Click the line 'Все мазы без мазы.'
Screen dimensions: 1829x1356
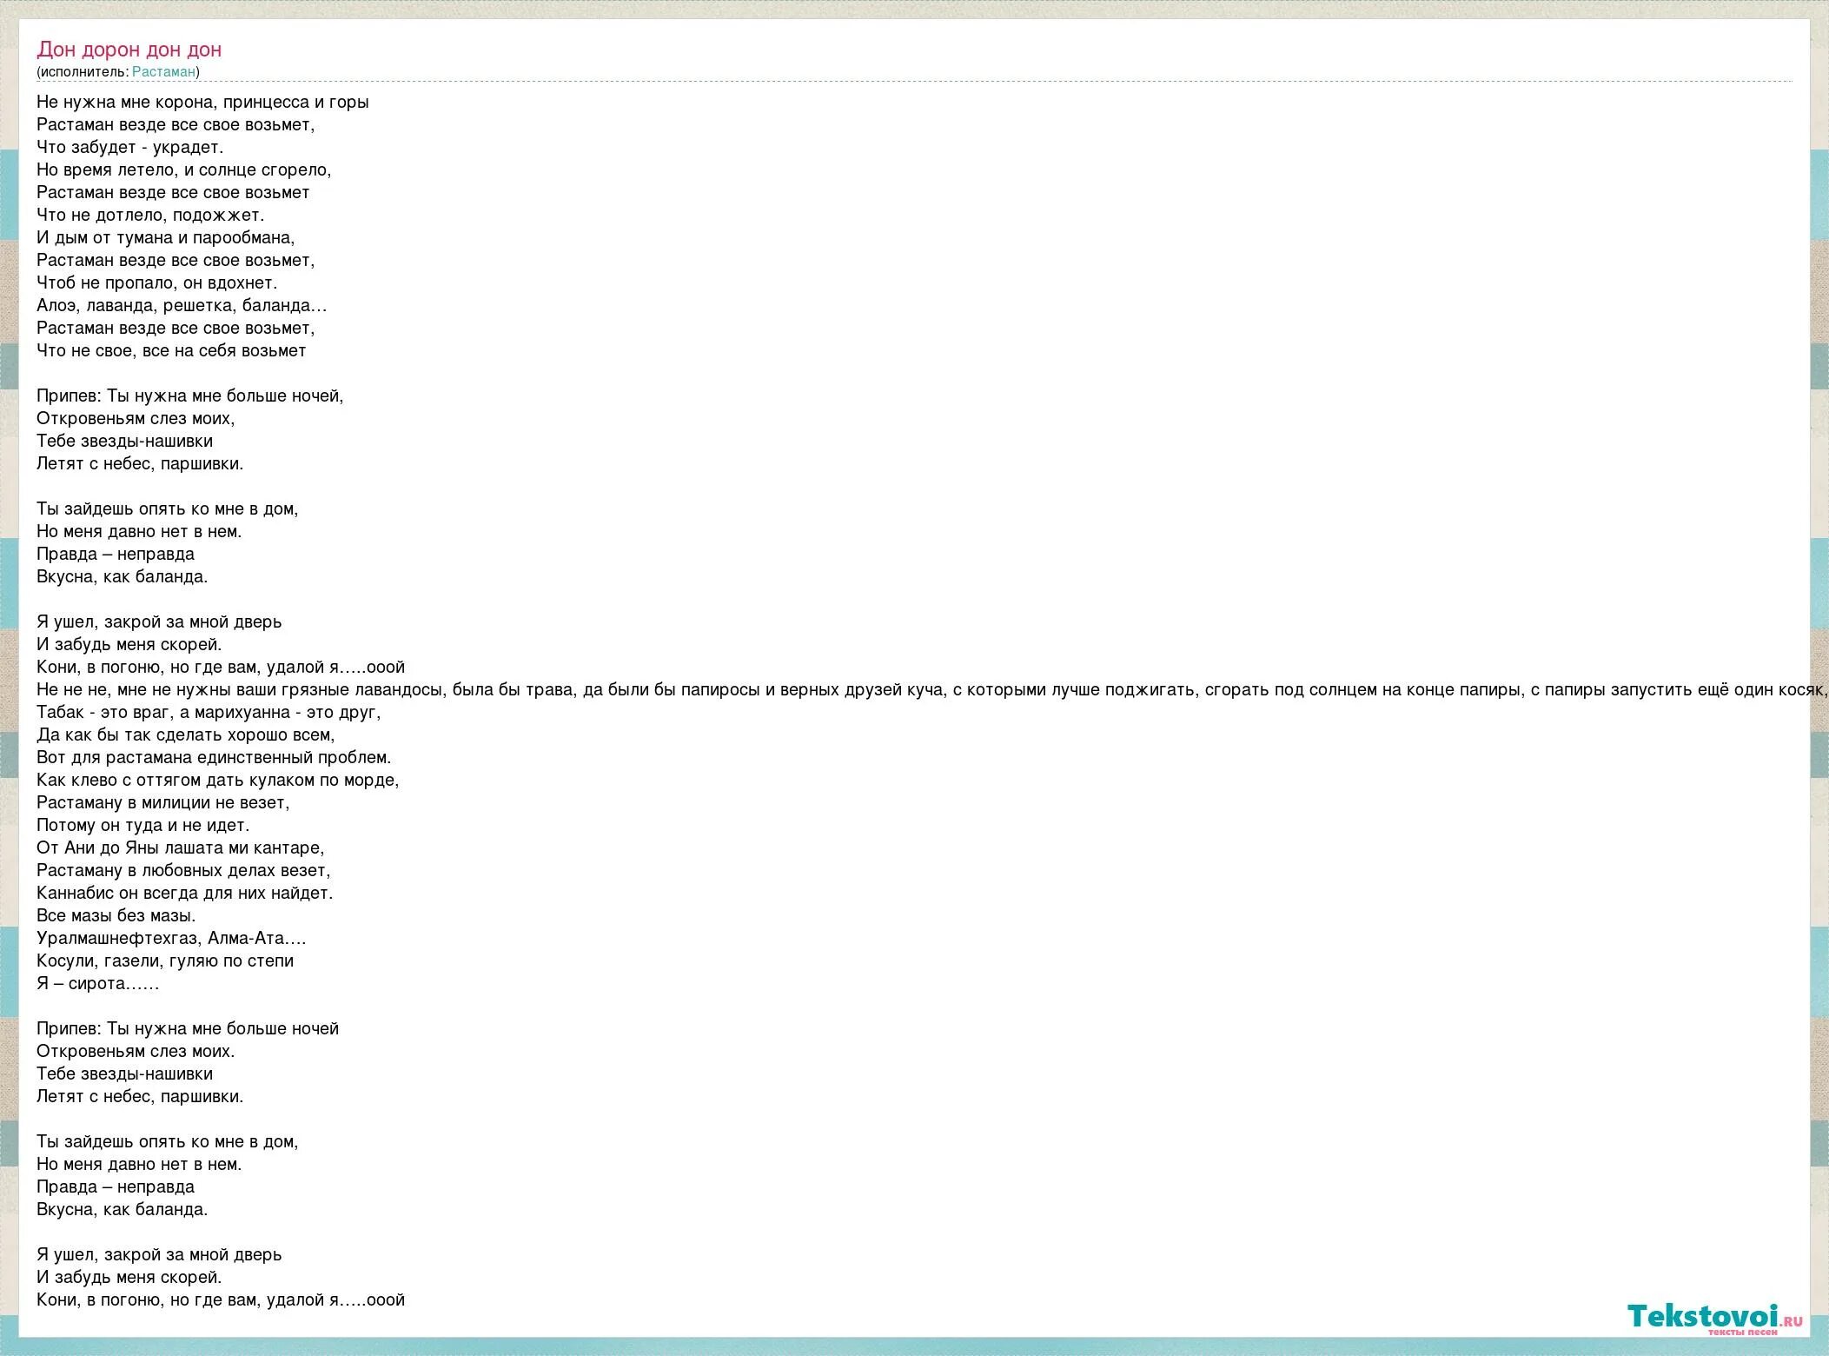(116, 916)
